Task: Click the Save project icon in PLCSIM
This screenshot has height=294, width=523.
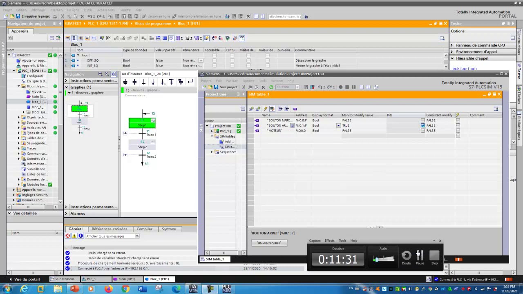Action: tap(217, 87)
